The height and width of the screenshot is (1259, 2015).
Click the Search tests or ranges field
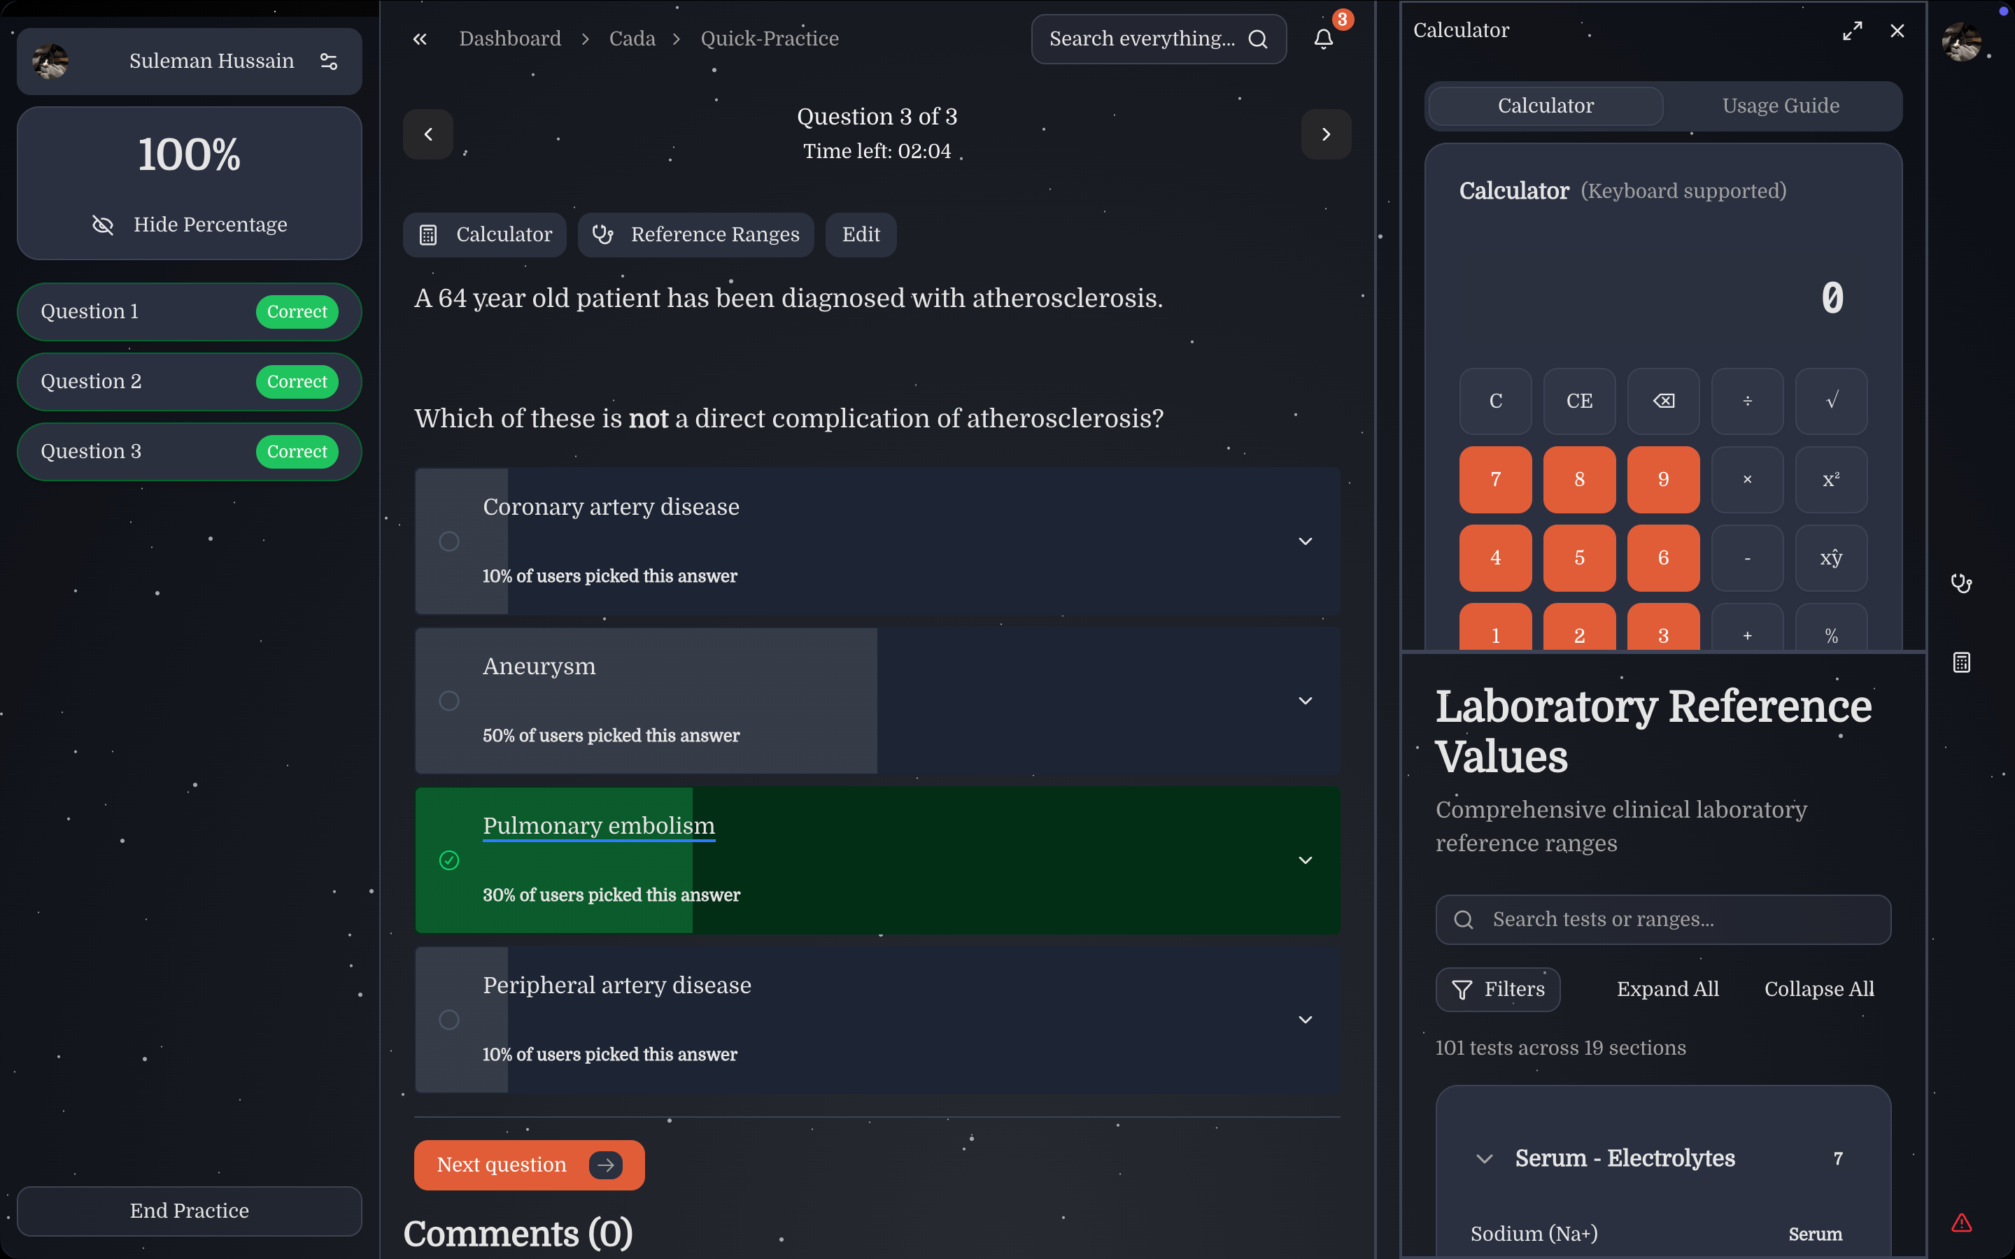tap(1665, 919)
